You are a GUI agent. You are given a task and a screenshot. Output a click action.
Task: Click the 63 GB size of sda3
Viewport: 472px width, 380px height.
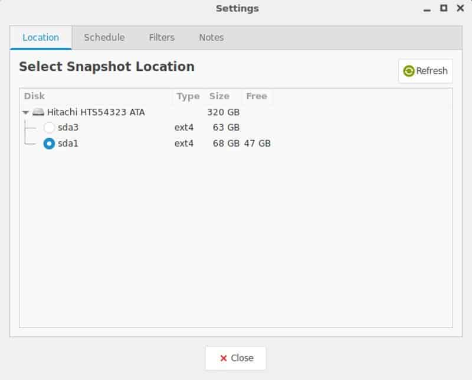click(x=226, y=128)
